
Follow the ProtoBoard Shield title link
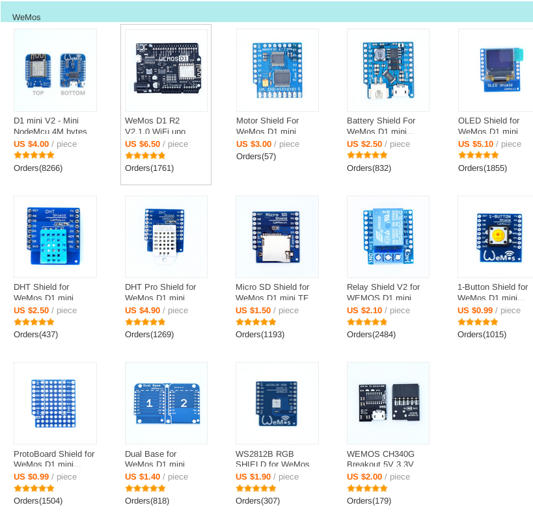(54, 459)
